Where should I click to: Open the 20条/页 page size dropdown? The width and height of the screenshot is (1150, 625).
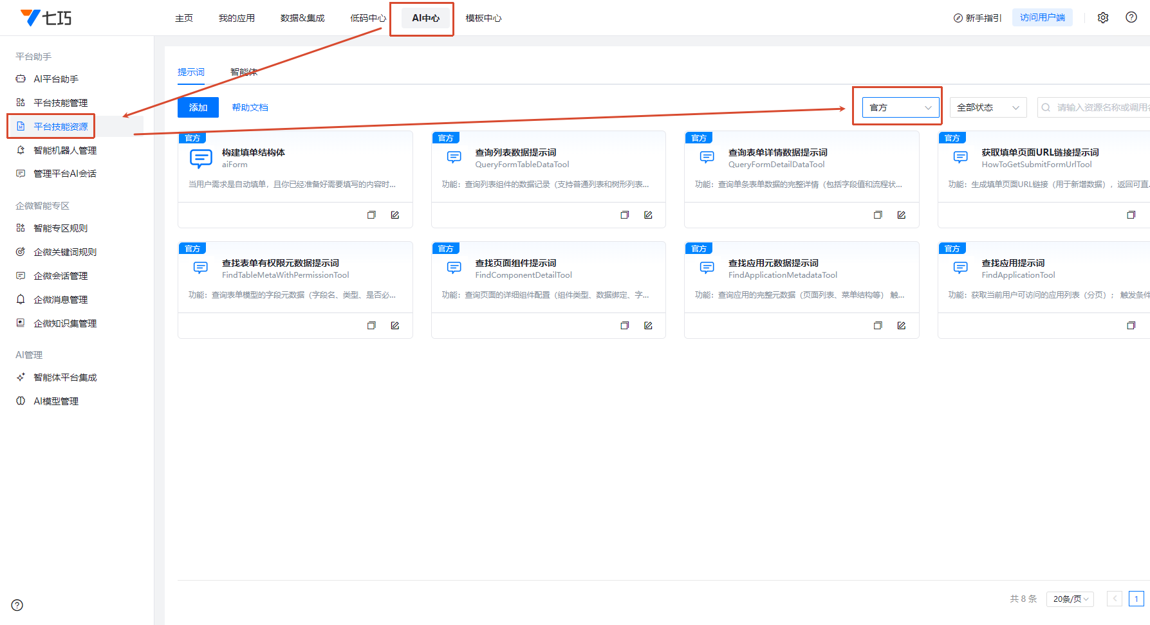[x=1070, y=599]
